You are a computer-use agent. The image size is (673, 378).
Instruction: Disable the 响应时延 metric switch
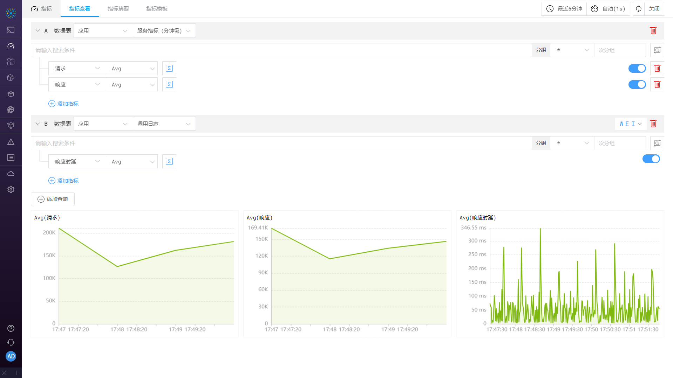(x=651, y=159)
